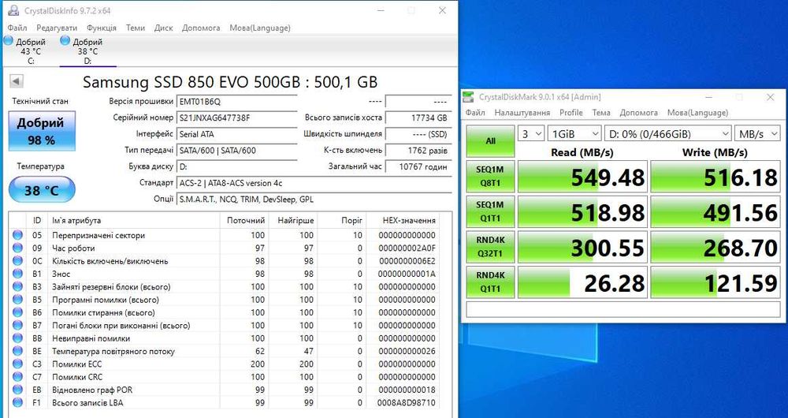Viewport: 788px width, 418px height.
Task: Click status orb for D: drive
Action: pyautogui.click(x=65, y=41)
